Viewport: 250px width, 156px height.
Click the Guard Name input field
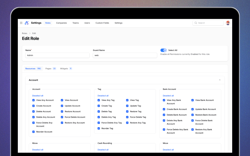(x=125, y=55)
